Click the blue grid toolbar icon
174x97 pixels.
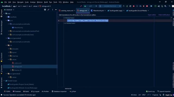151,6
